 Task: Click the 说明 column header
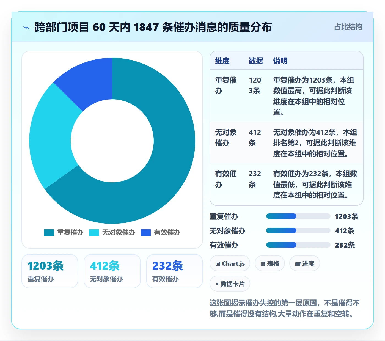pos(280,61)
